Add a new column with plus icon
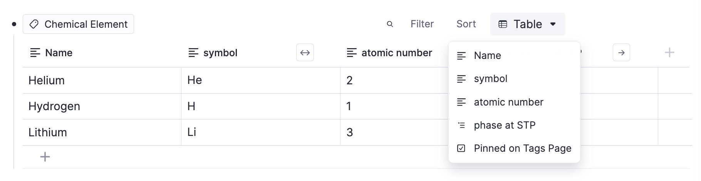This screenshot has width=701, height=181. point(669,53)
